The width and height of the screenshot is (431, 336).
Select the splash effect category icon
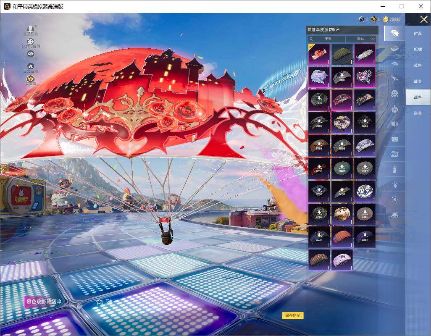pyautogui.click(x=394, y=214)
